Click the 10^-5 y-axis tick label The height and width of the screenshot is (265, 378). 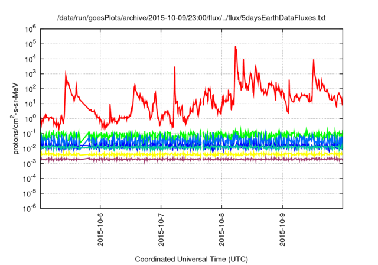(x=30, y=194)
